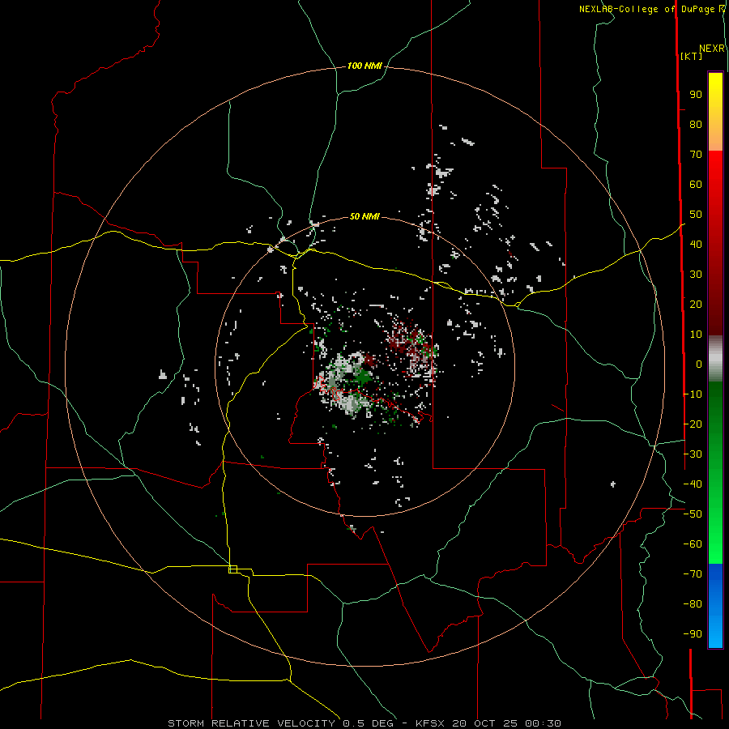Click the STORM RELATIVE VELOCITY caption text
This screenshot has width=729, height=729.
point(251,723)
